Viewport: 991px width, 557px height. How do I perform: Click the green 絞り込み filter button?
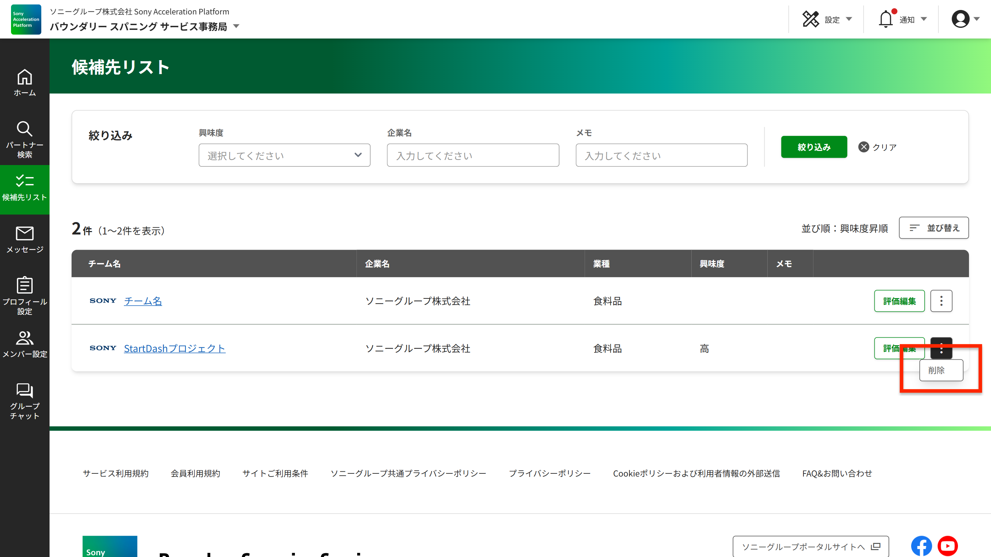[814, 147]
